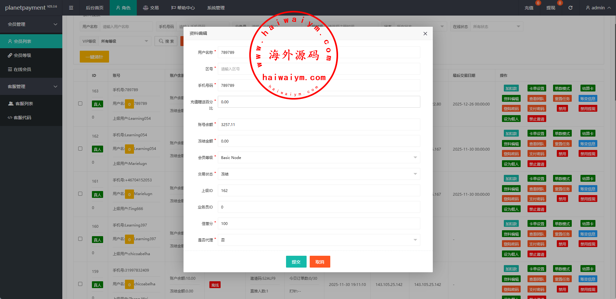Screen dimensions: 616x299
Task: Open the 帮助中心 top menu
Action: [183, 8]
